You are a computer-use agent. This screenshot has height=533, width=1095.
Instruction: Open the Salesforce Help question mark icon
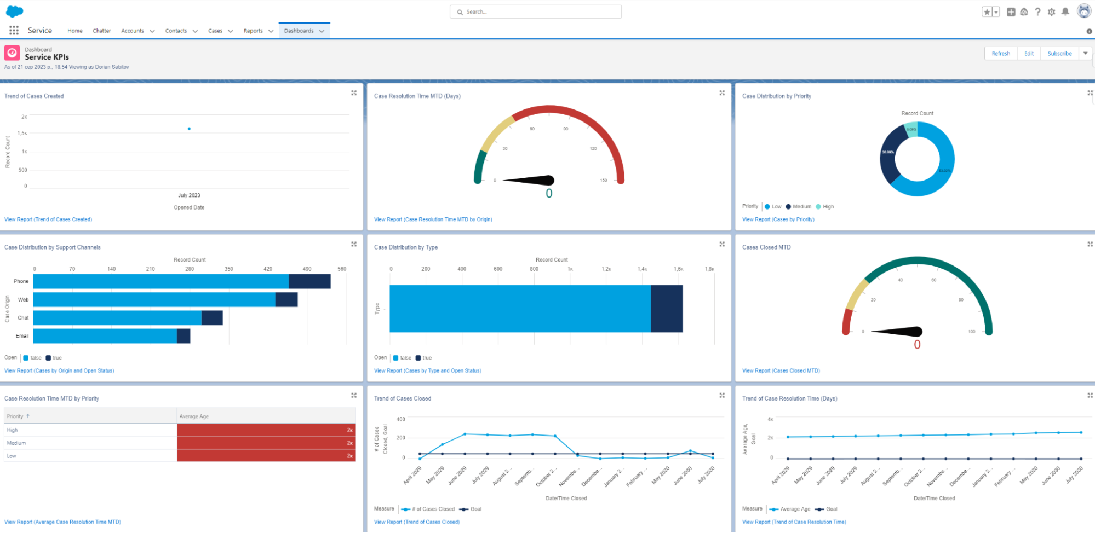tap(1037, 11)
